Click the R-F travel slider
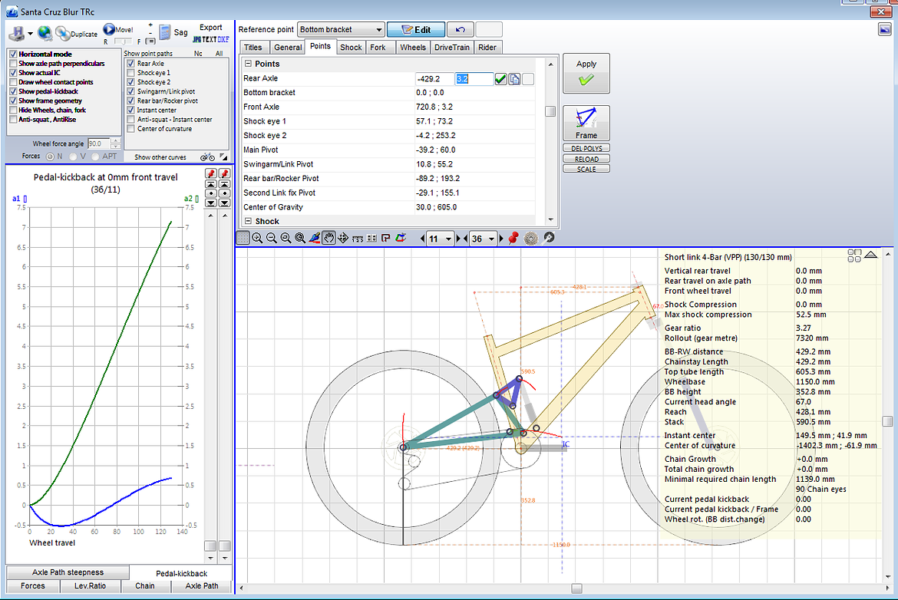Viewport: 898px width, 600px height. coord(122,41)
